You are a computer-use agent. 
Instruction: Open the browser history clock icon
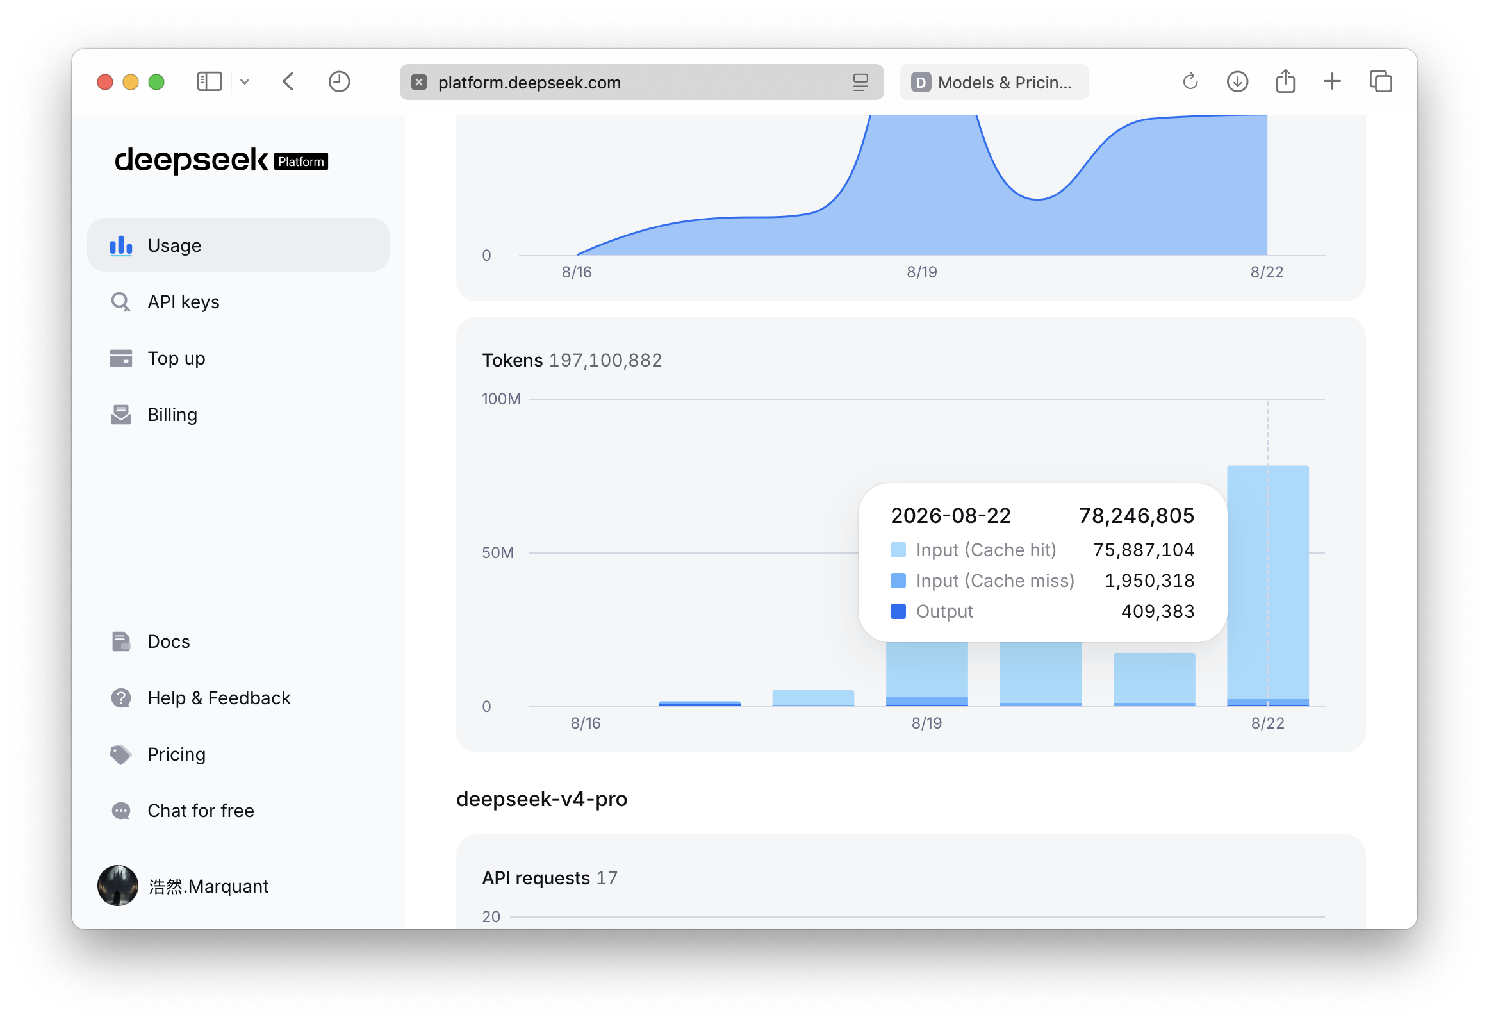point(339,81)
